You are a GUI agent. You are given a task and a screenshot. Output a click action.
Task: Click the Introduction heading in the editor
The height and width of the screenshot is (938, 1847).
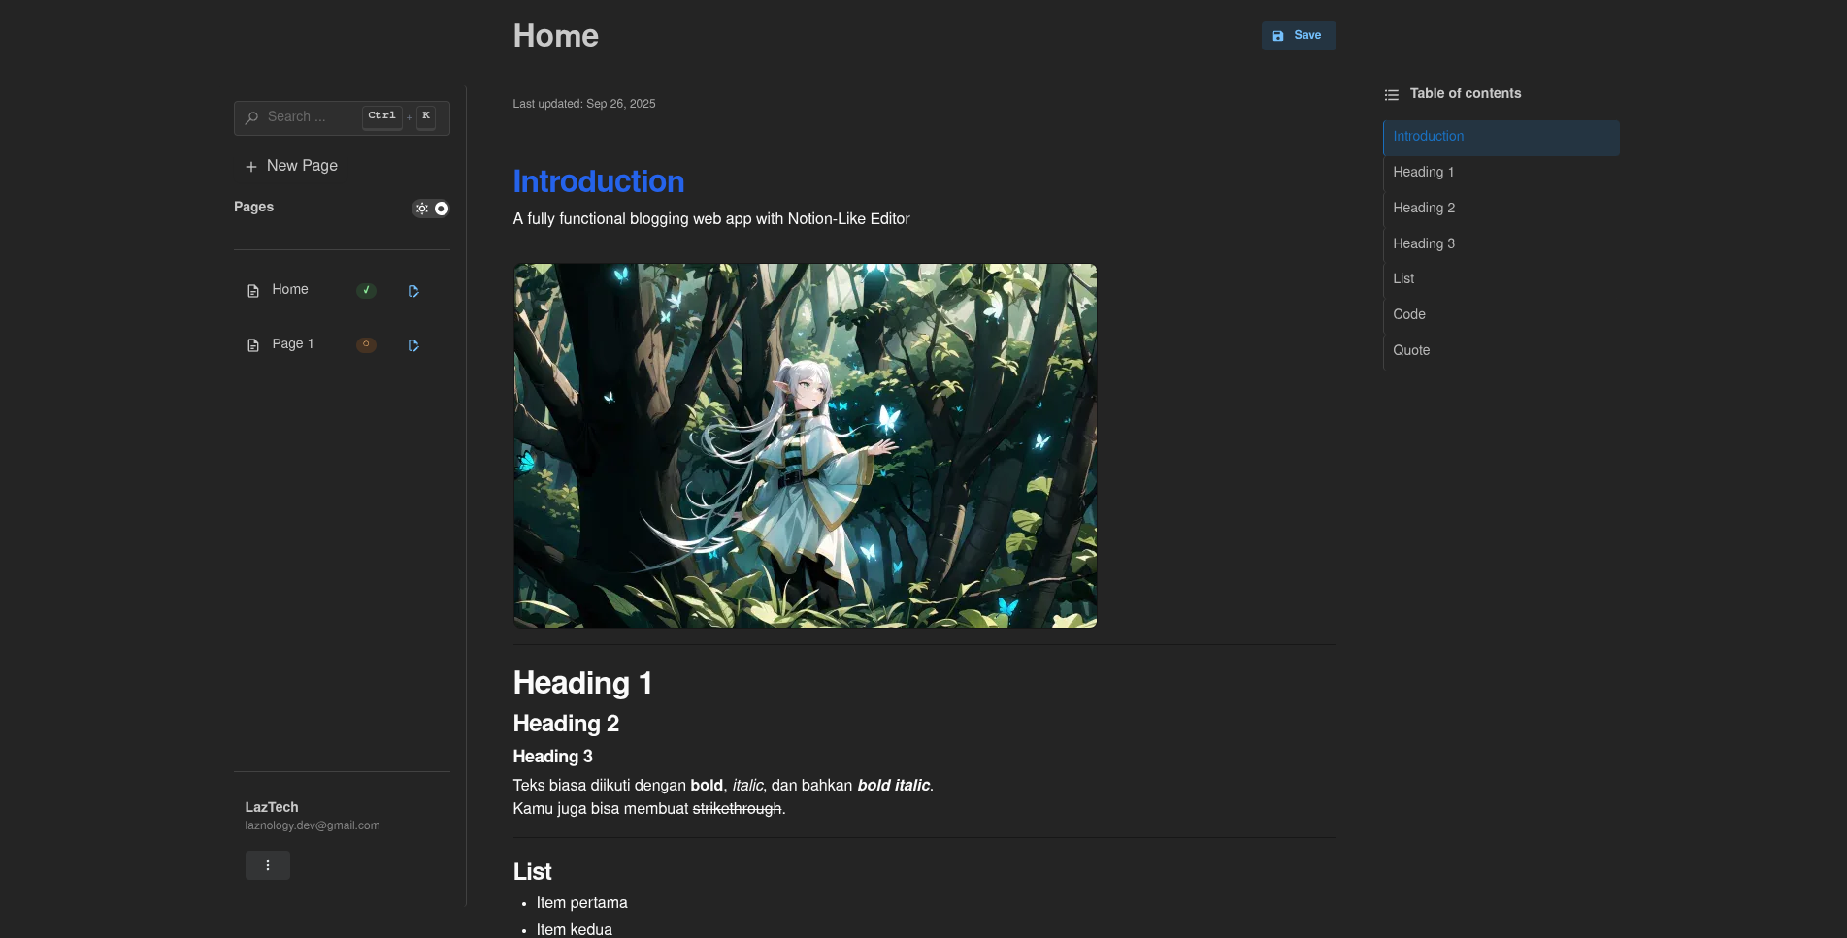pos(598,181)
